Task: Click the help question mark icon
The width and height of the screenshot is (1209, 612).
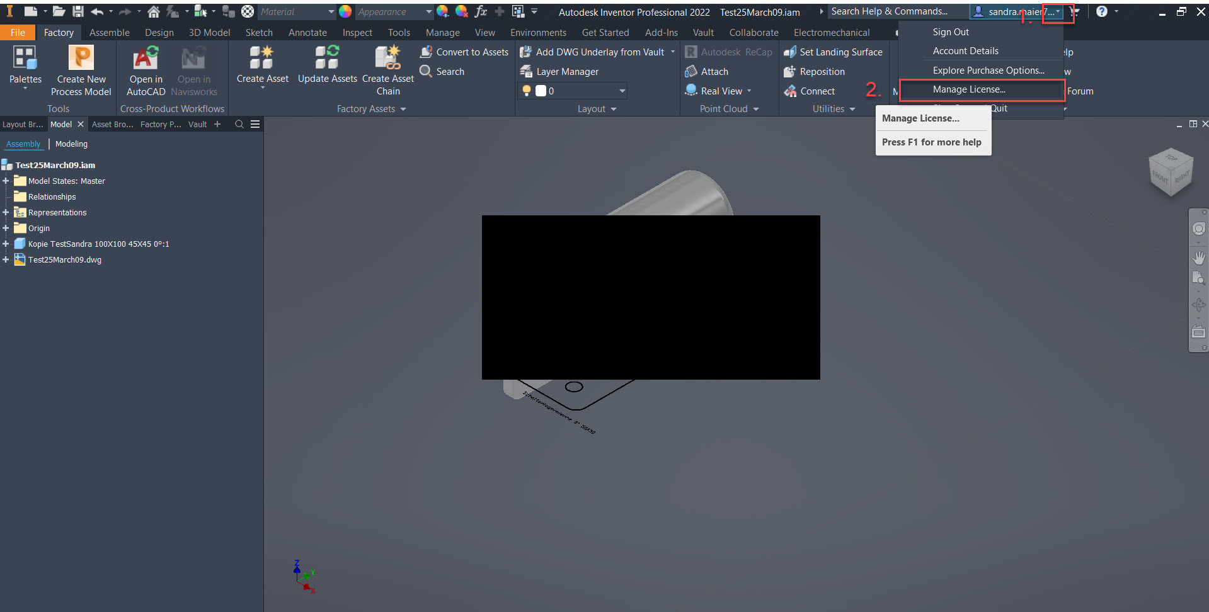Action: coord(1101,11)
